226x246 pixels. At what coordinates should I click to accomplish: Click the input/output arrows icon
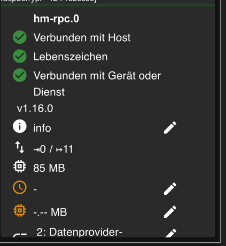pyautogui.click(x=20, y=147)
